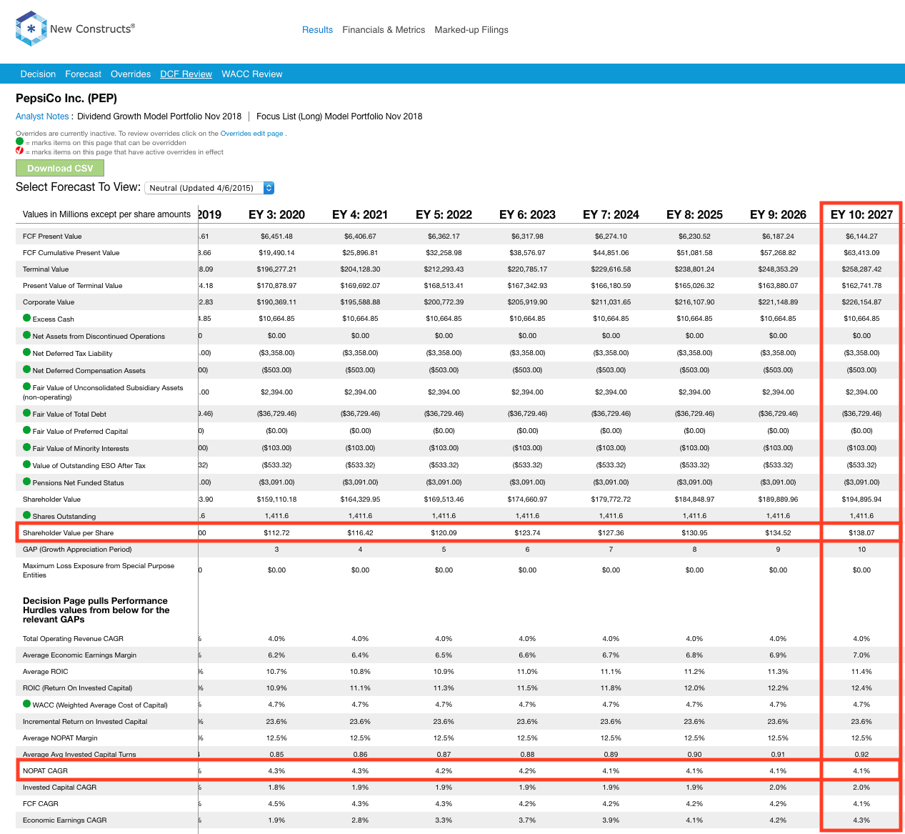Click the $138.07 Shareholder Value per Share cell
Screen dimensions: 905x834
[861, 533]
